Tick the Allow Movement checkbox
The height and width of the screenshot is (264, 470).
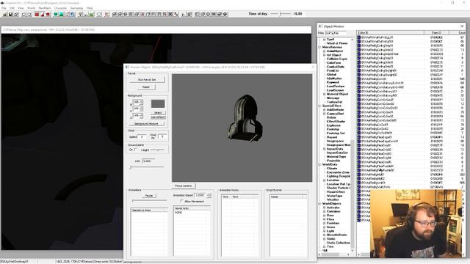(x=181, y=202)
